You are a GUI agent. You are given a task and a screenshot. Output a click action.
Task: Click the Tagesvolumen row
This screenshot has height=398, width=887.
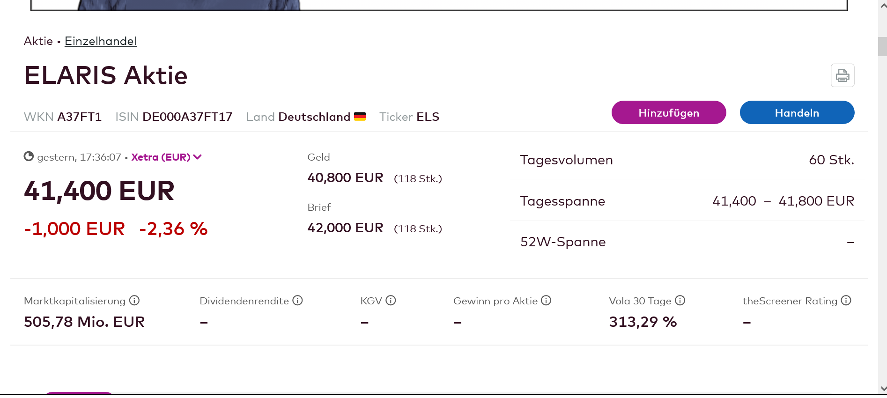pos(687,160)
